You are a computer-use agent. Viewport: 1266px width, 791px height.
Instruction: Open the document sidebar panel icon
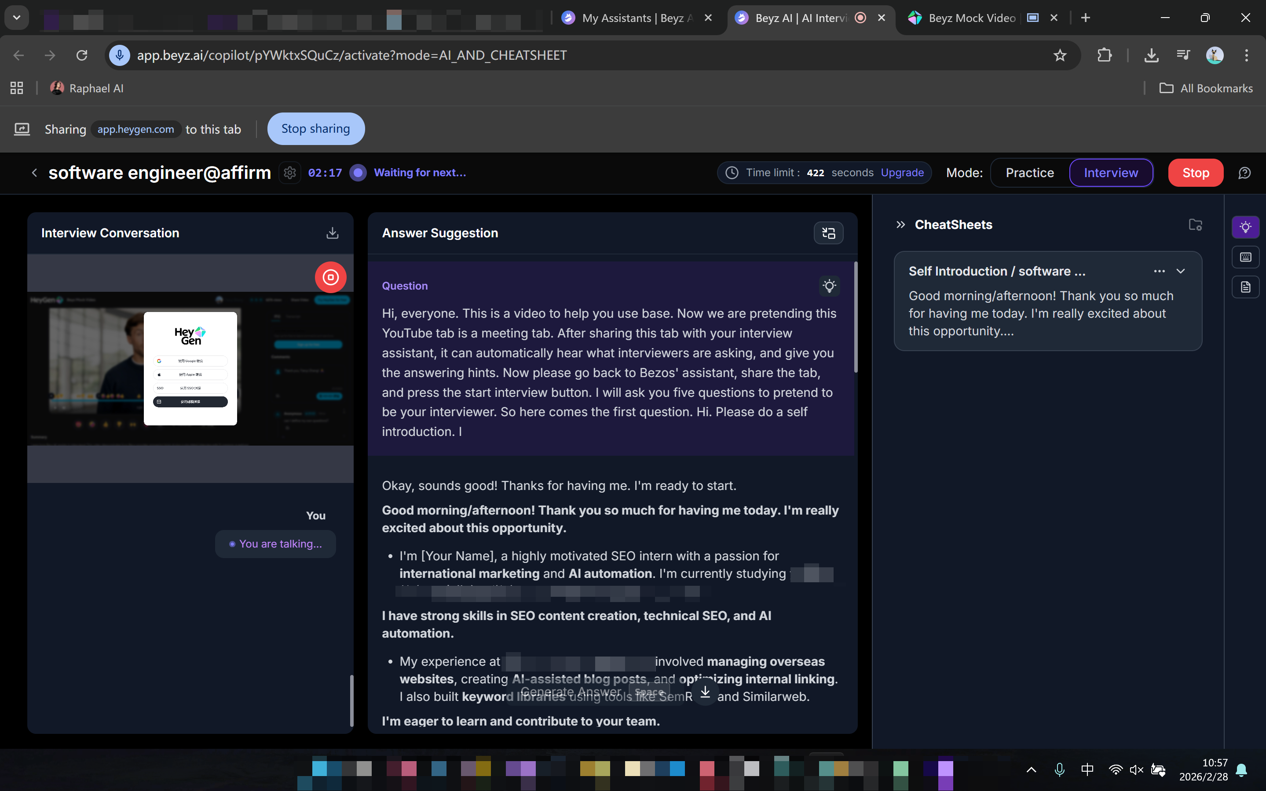point(1245,287)
